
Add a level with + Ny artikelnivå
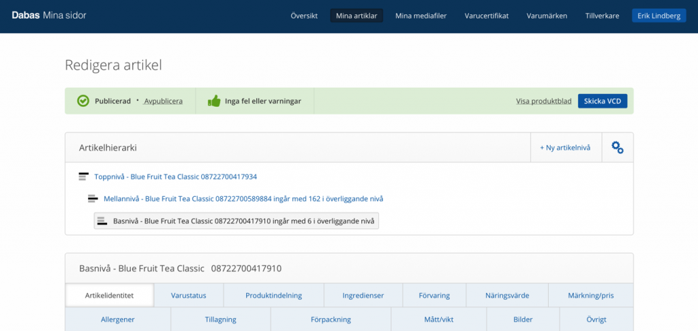565,147
